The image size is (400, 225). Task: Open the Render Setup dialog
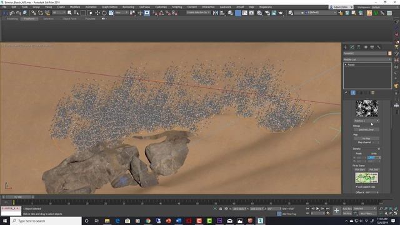267,13
